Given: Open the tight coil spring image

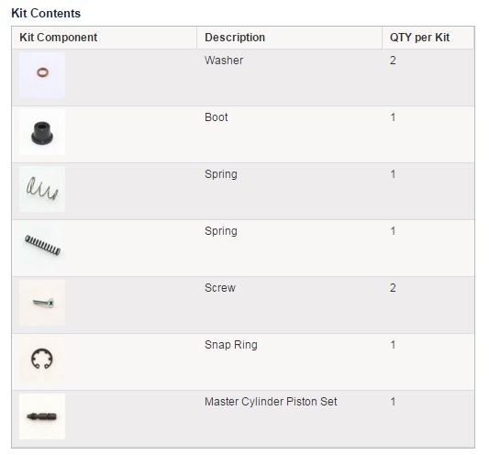Looking at the screenshot, I should [42, 246].
